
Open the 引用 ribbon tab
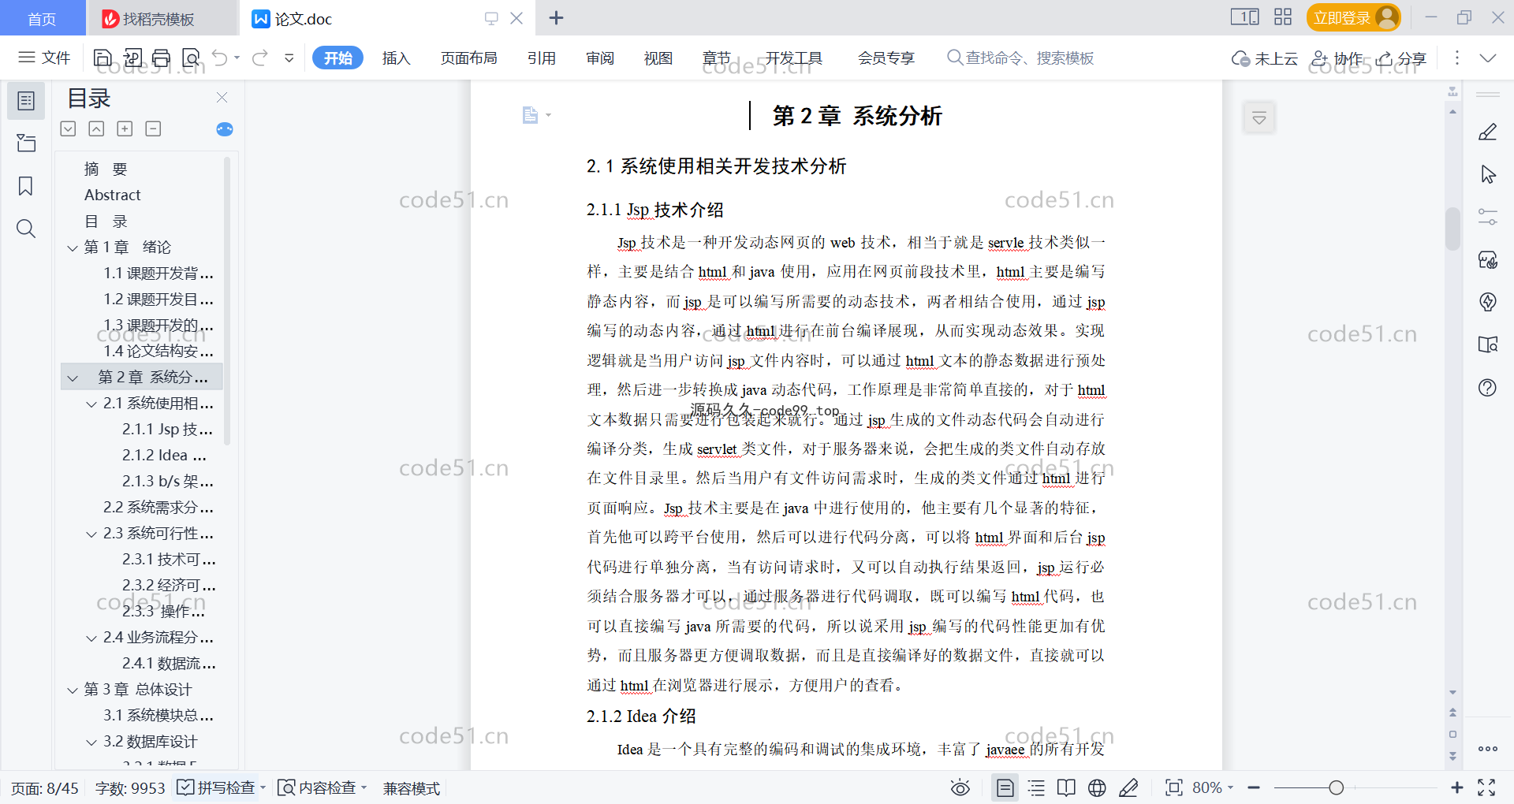(541, 58)
